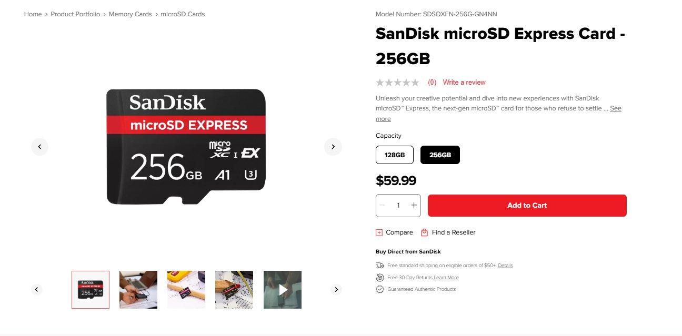Click the previous image arrow on main photo
The width and height of the screenshot is (682, 336).
pos(39,147)
